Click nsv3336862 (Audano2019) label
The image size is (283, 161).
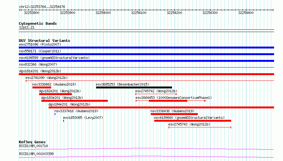point(54,84)
